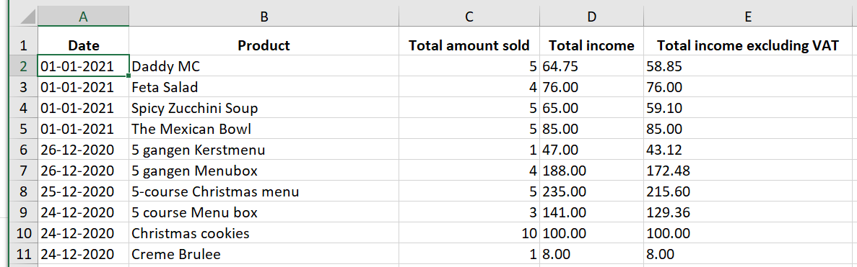Select column C header
This screenshot has height=267, width=857.
click(469, 17)
